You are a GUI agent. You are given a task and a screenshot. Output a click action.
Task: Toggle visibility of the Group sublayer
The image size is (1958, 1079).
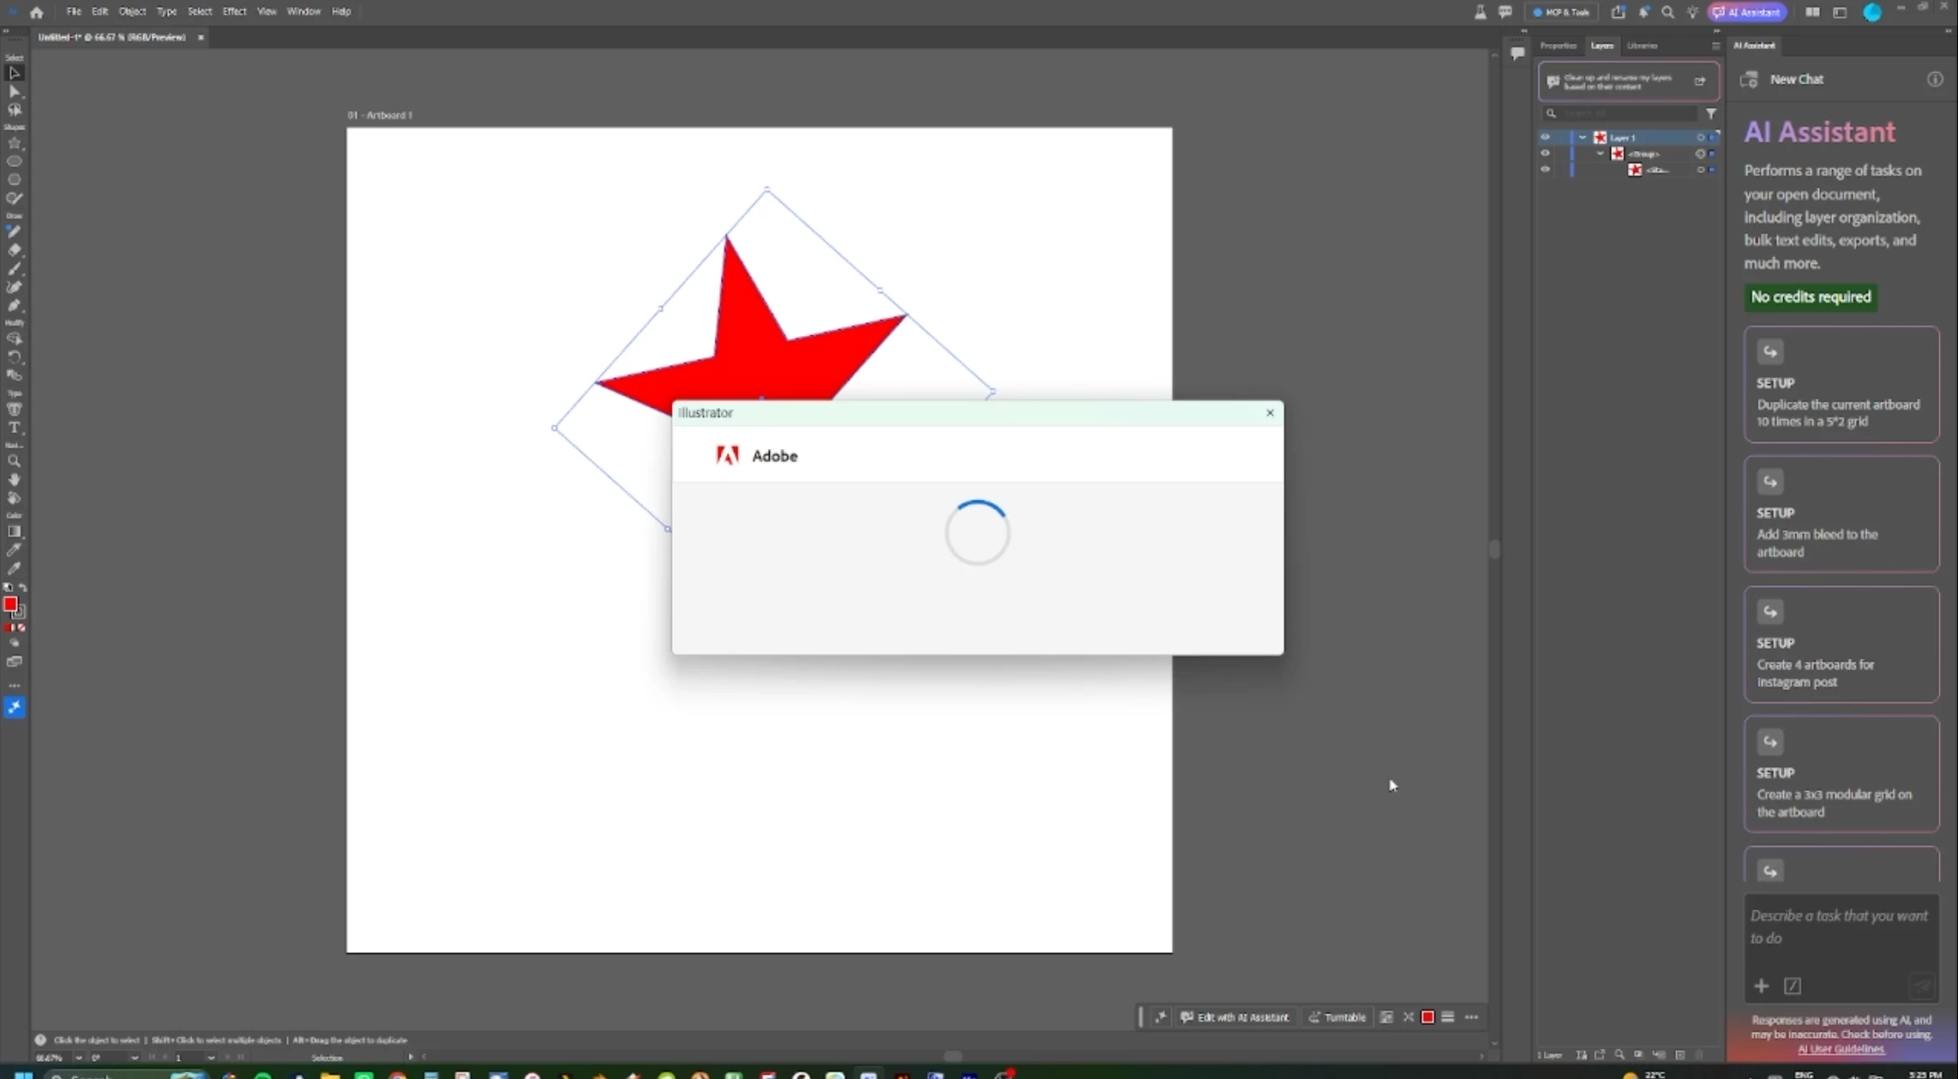tap(1545, 153)
